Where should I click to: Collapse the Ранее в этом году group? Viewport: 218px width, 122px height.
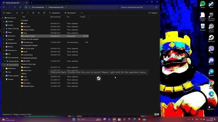coord(20,64)
